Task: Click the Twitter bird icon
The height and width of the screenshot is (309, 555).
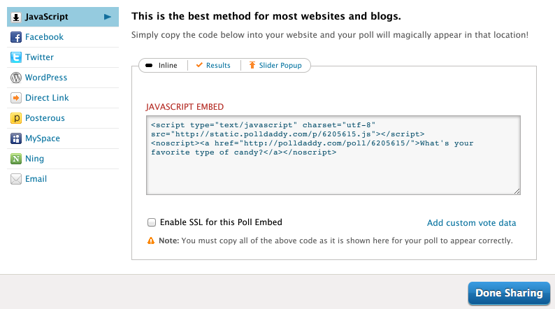Action: (x=15, y=57)
